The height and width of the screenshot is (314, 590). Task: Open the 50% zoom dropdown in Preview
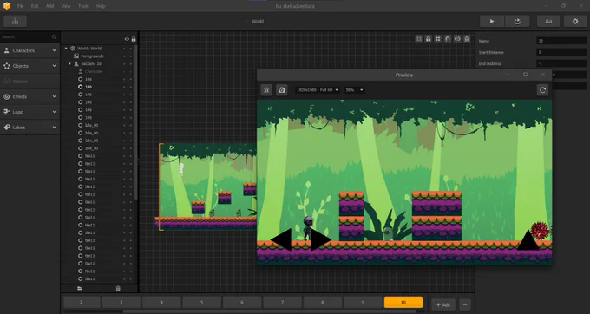354,90
